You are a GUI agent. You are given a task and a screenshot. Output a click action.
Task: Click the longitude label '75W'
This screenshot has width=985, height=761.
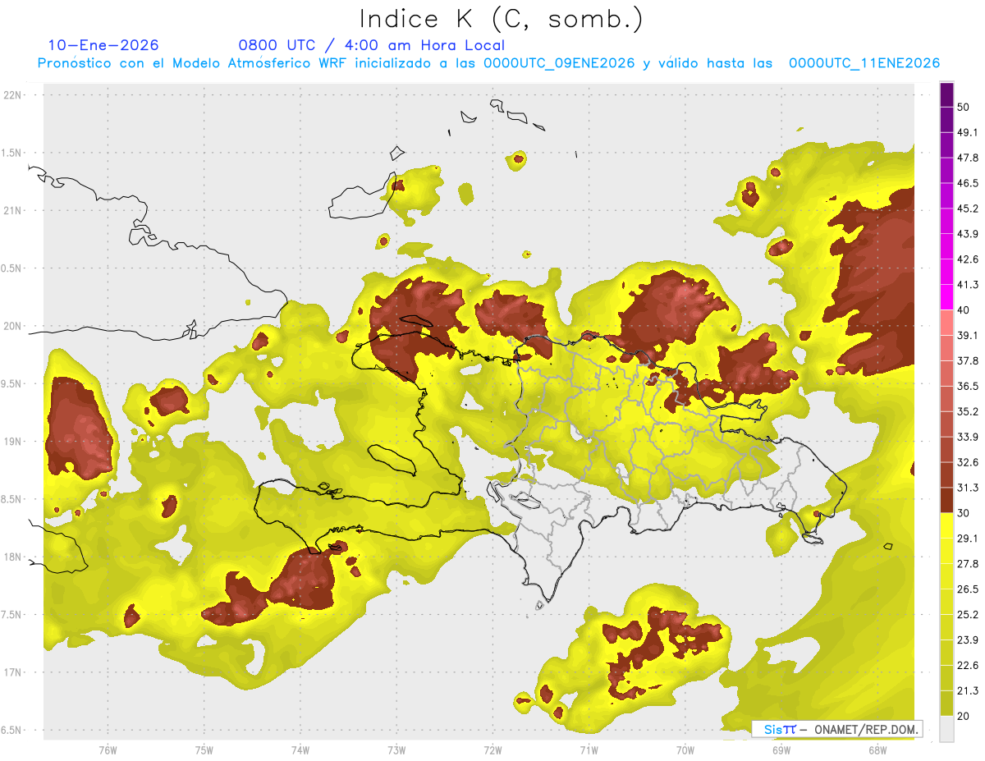click(204, 750)
